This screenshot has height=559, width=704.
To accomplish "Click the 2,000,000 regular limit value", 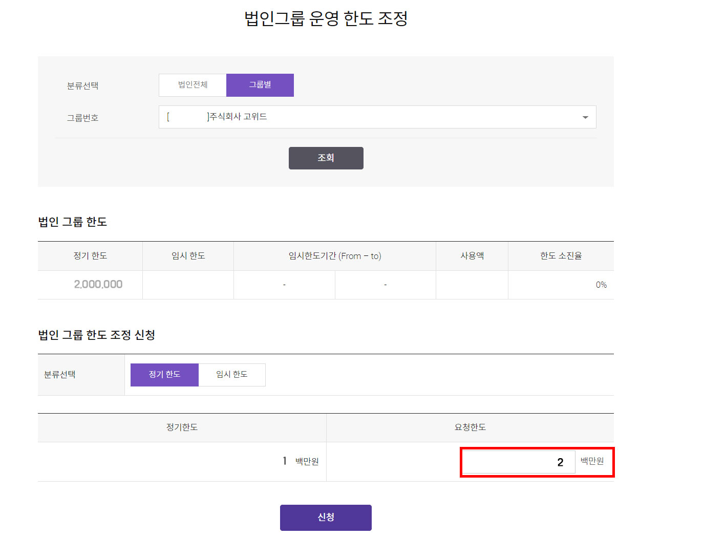I will coord(98,285).
